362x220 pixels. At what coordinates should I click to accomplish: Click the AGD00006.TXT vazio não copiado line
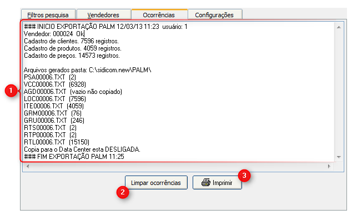73,92
